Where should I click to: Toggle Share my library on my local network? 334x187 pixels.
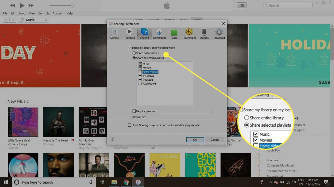130,48
